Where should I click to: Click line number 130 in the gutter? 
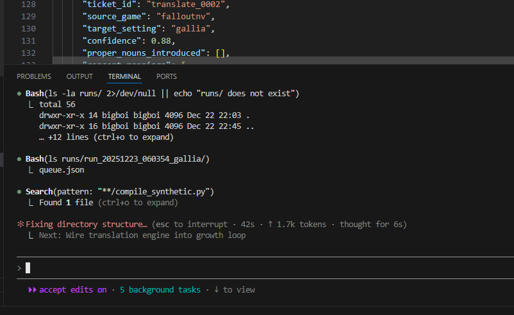[x=28, y=28]
